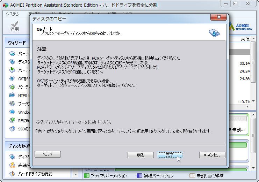Screen dimensions: 259x182
Task: Click the bootable media disc icon
Action: (12, 104)
